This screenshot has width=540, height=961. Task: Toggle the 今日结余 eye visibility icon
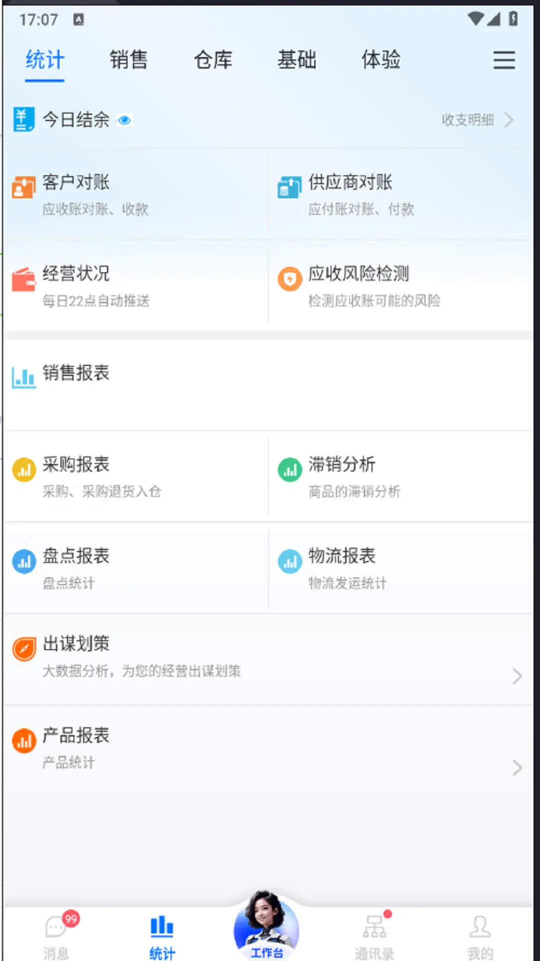(124, 120)
